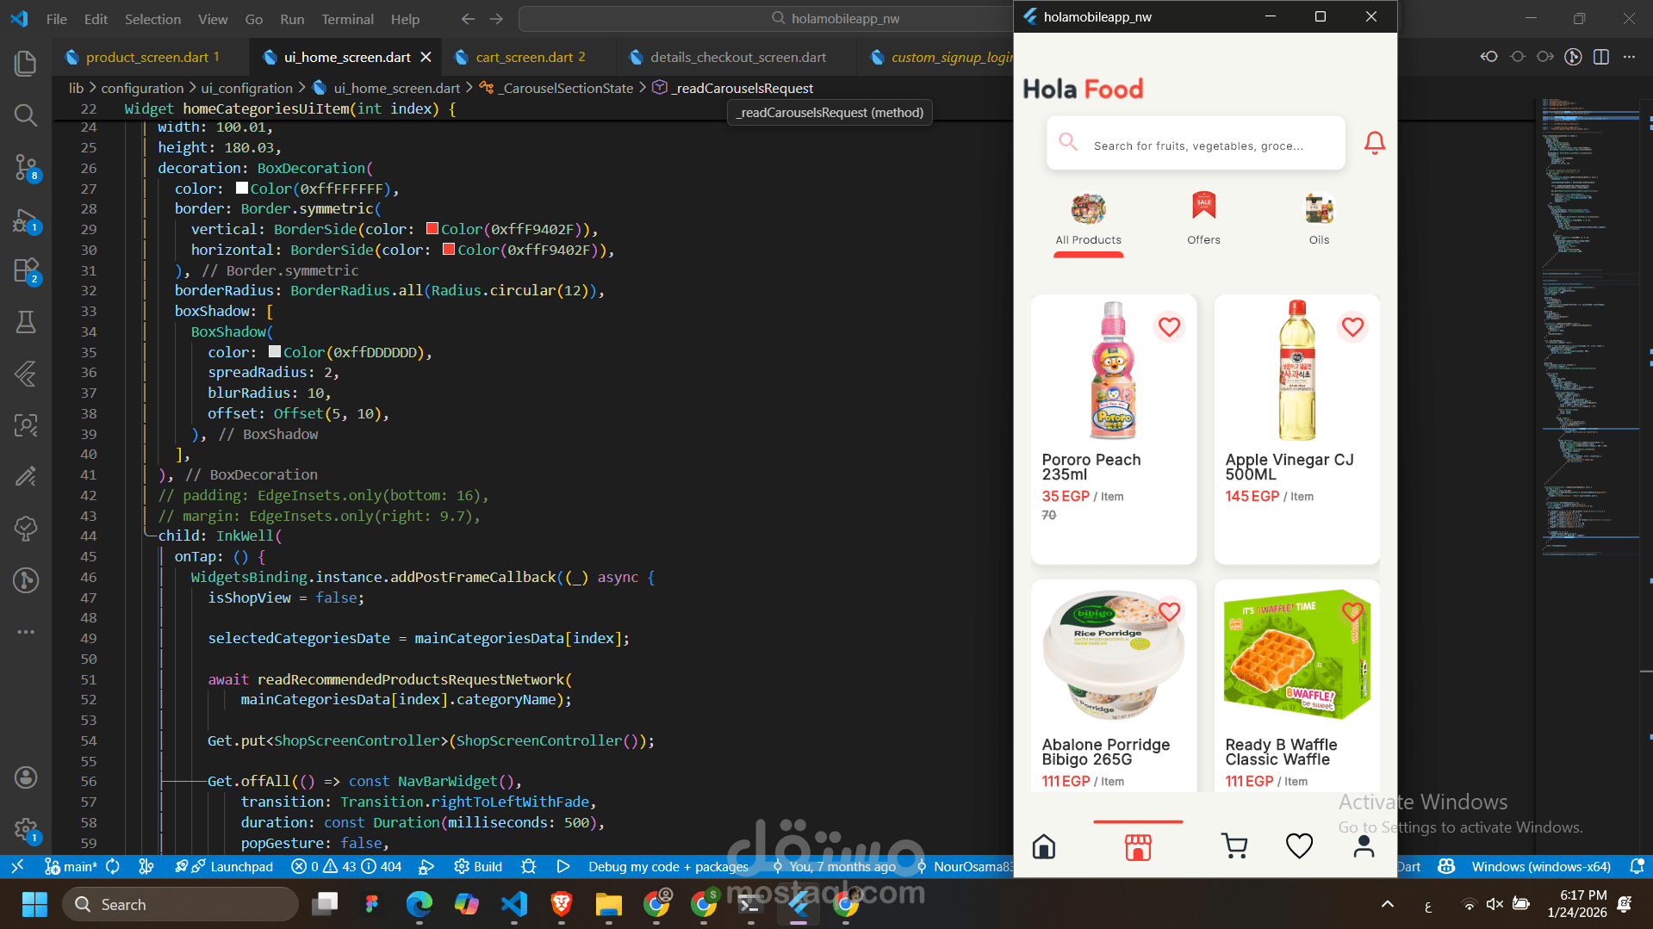Expand the lib breadcrumb segment
The image size is (1653, 929).
76,88
